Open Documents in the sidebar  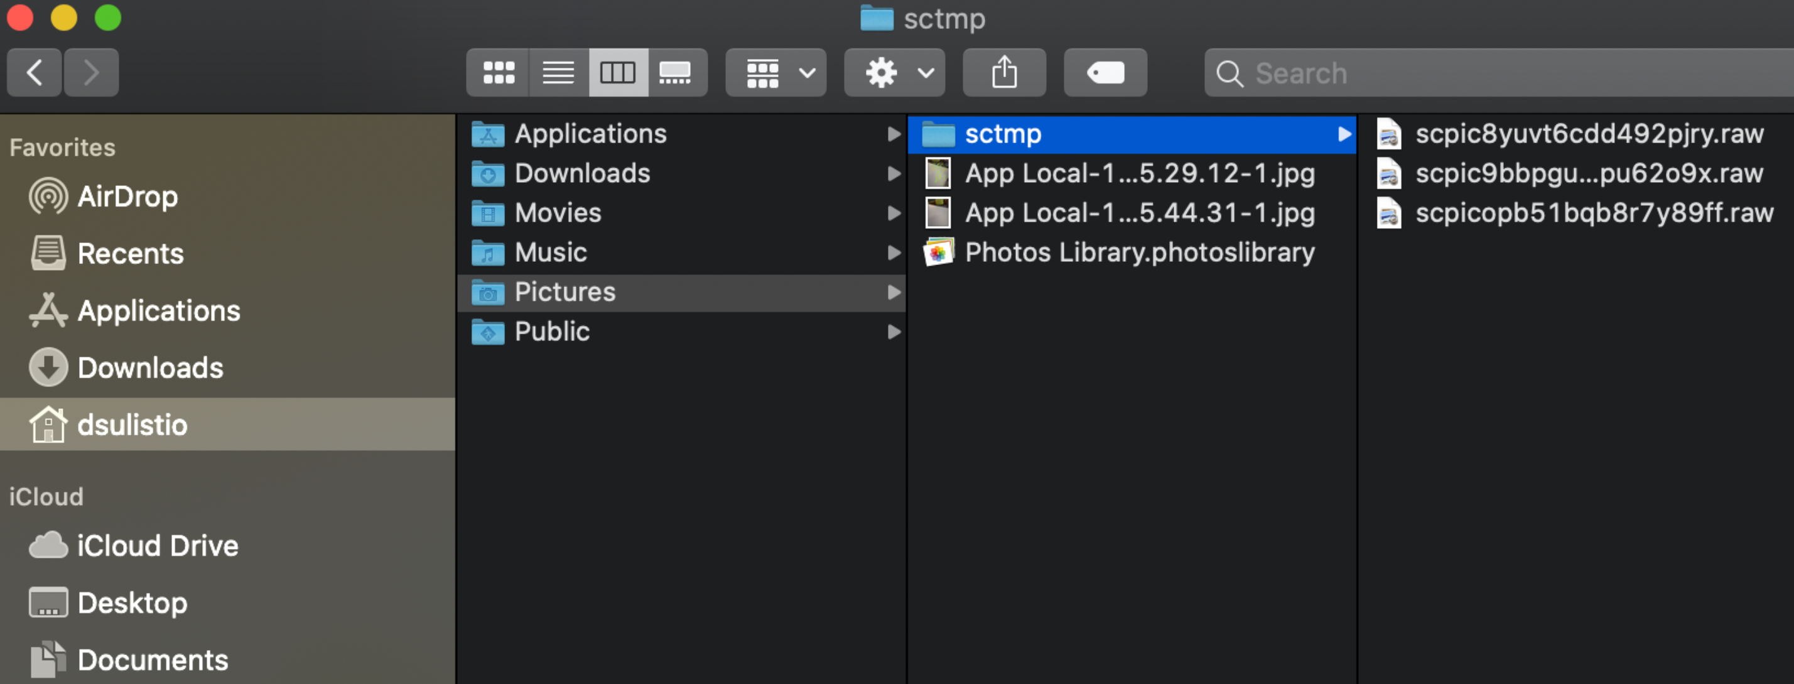(227, 660)
